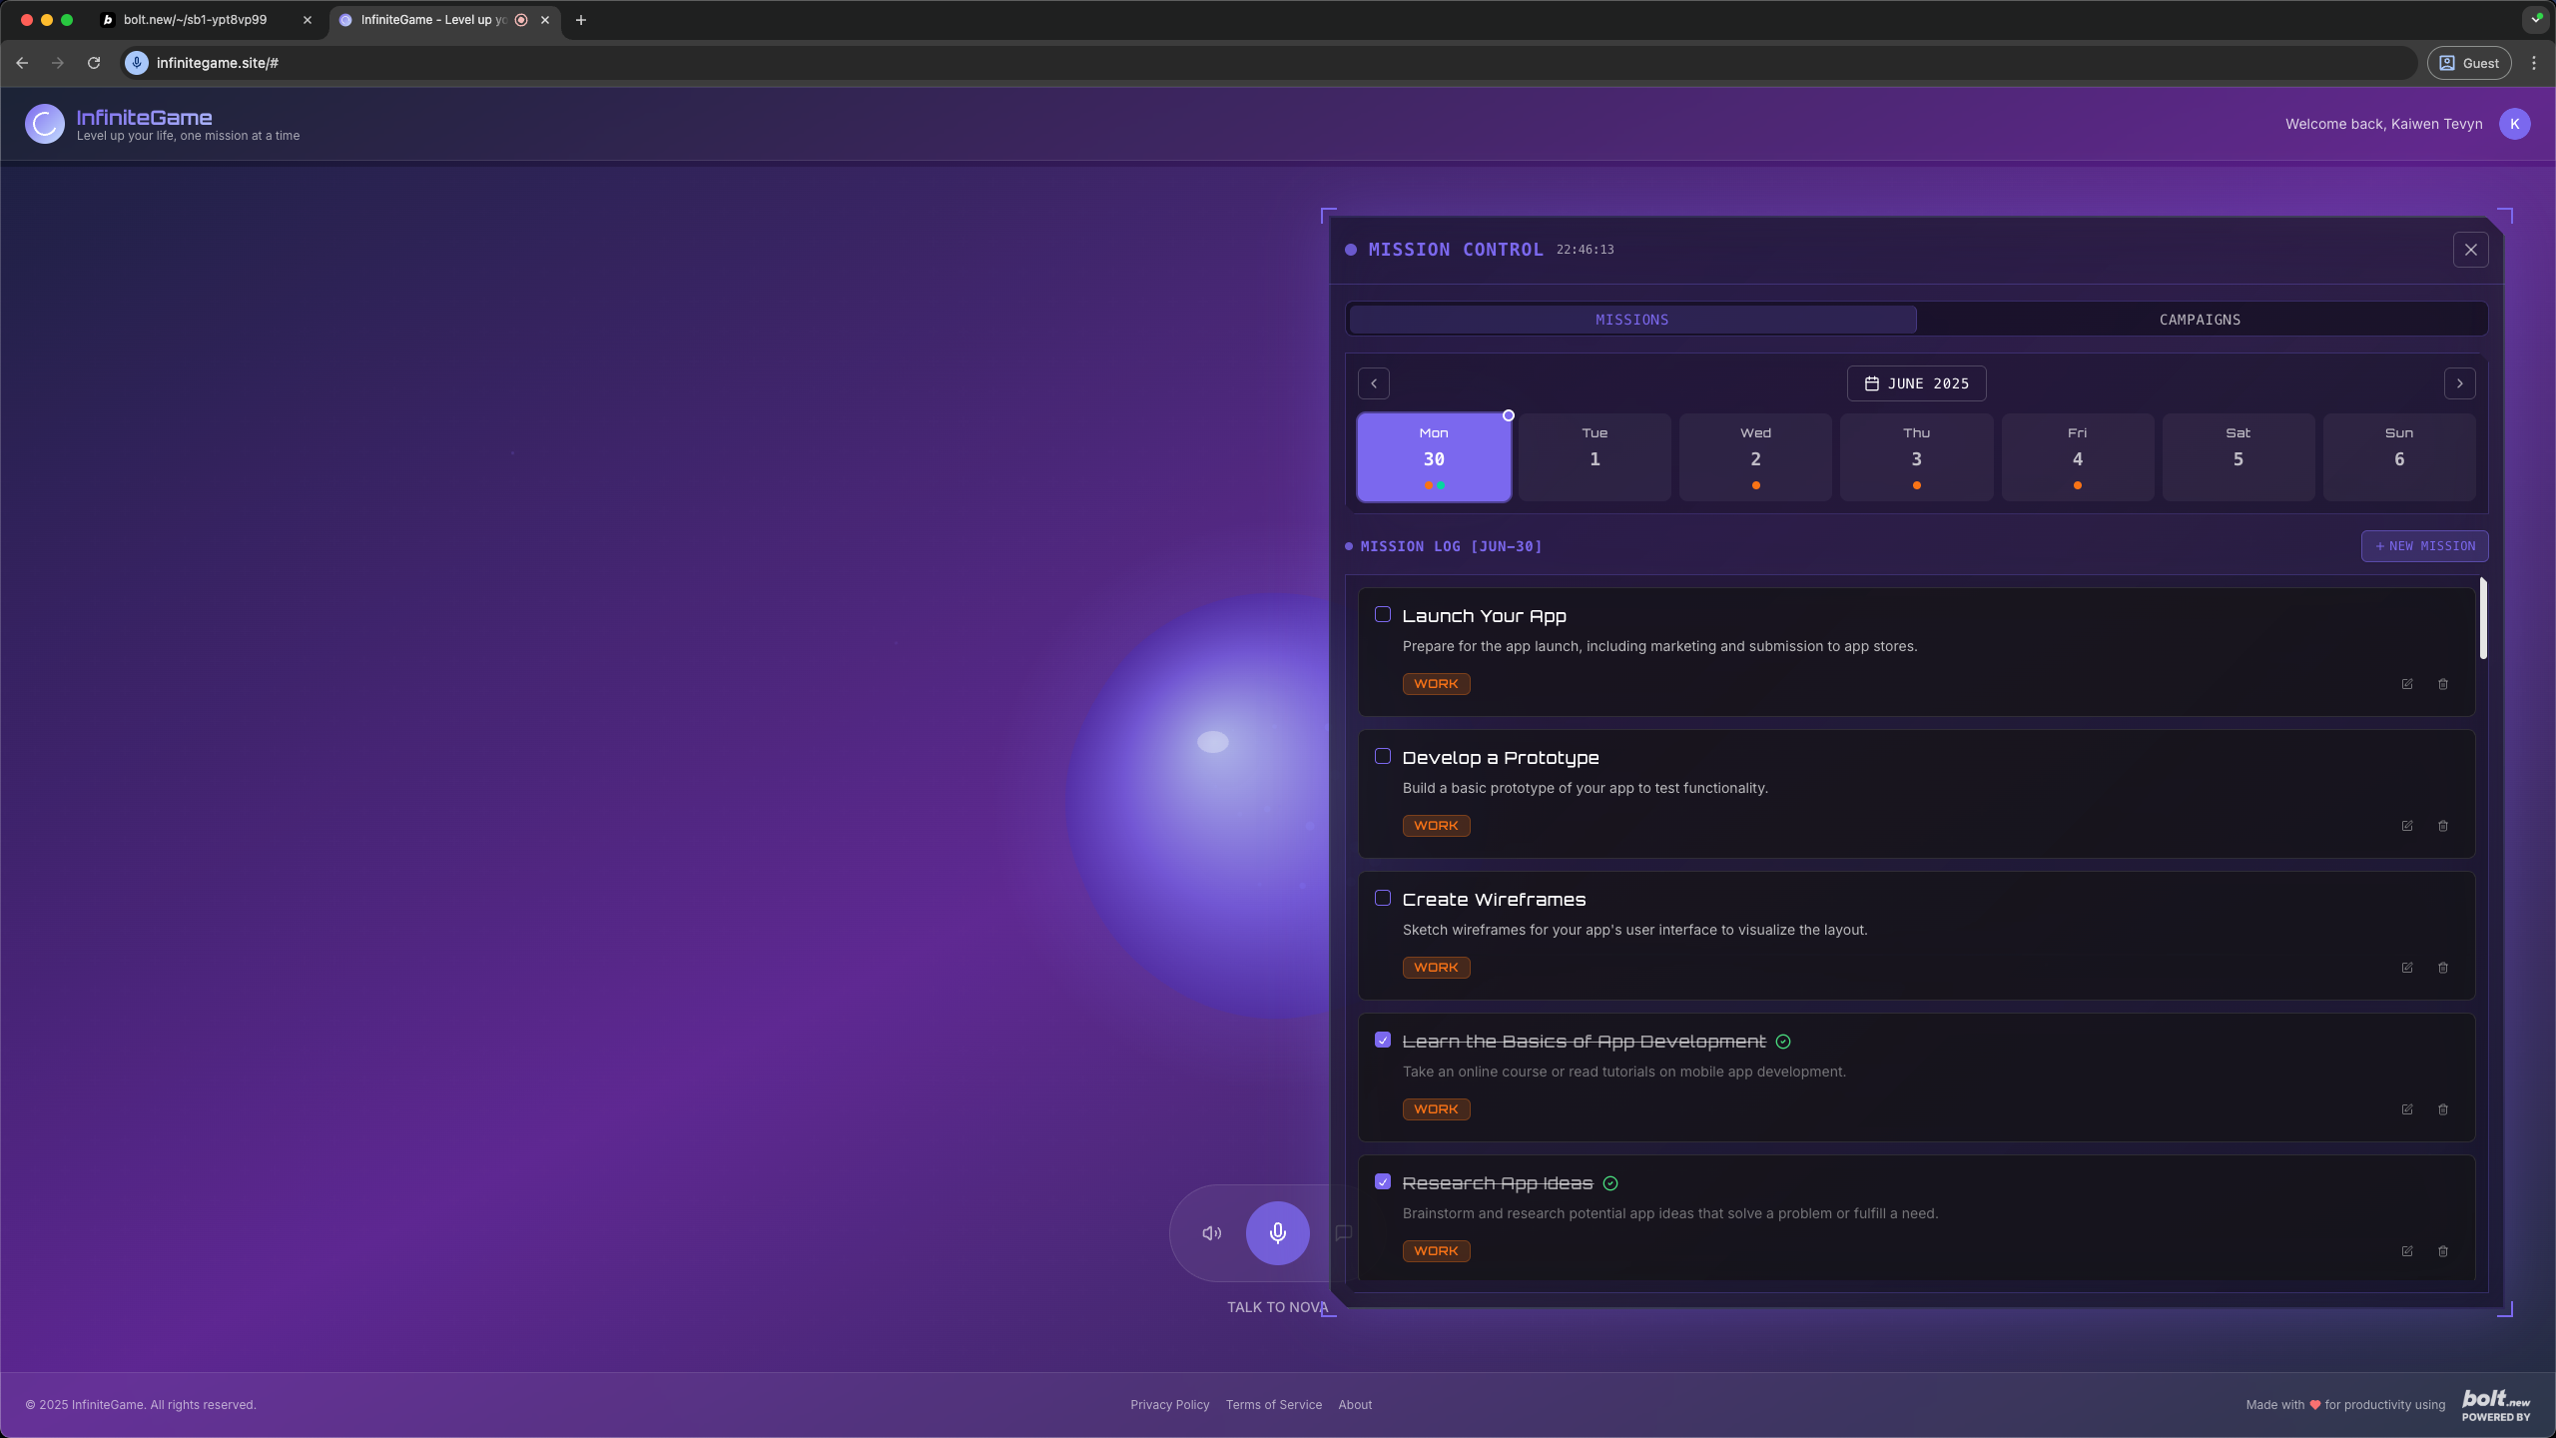
Task: Select Wed 2 in the calendar
Action: (1755, 457)
